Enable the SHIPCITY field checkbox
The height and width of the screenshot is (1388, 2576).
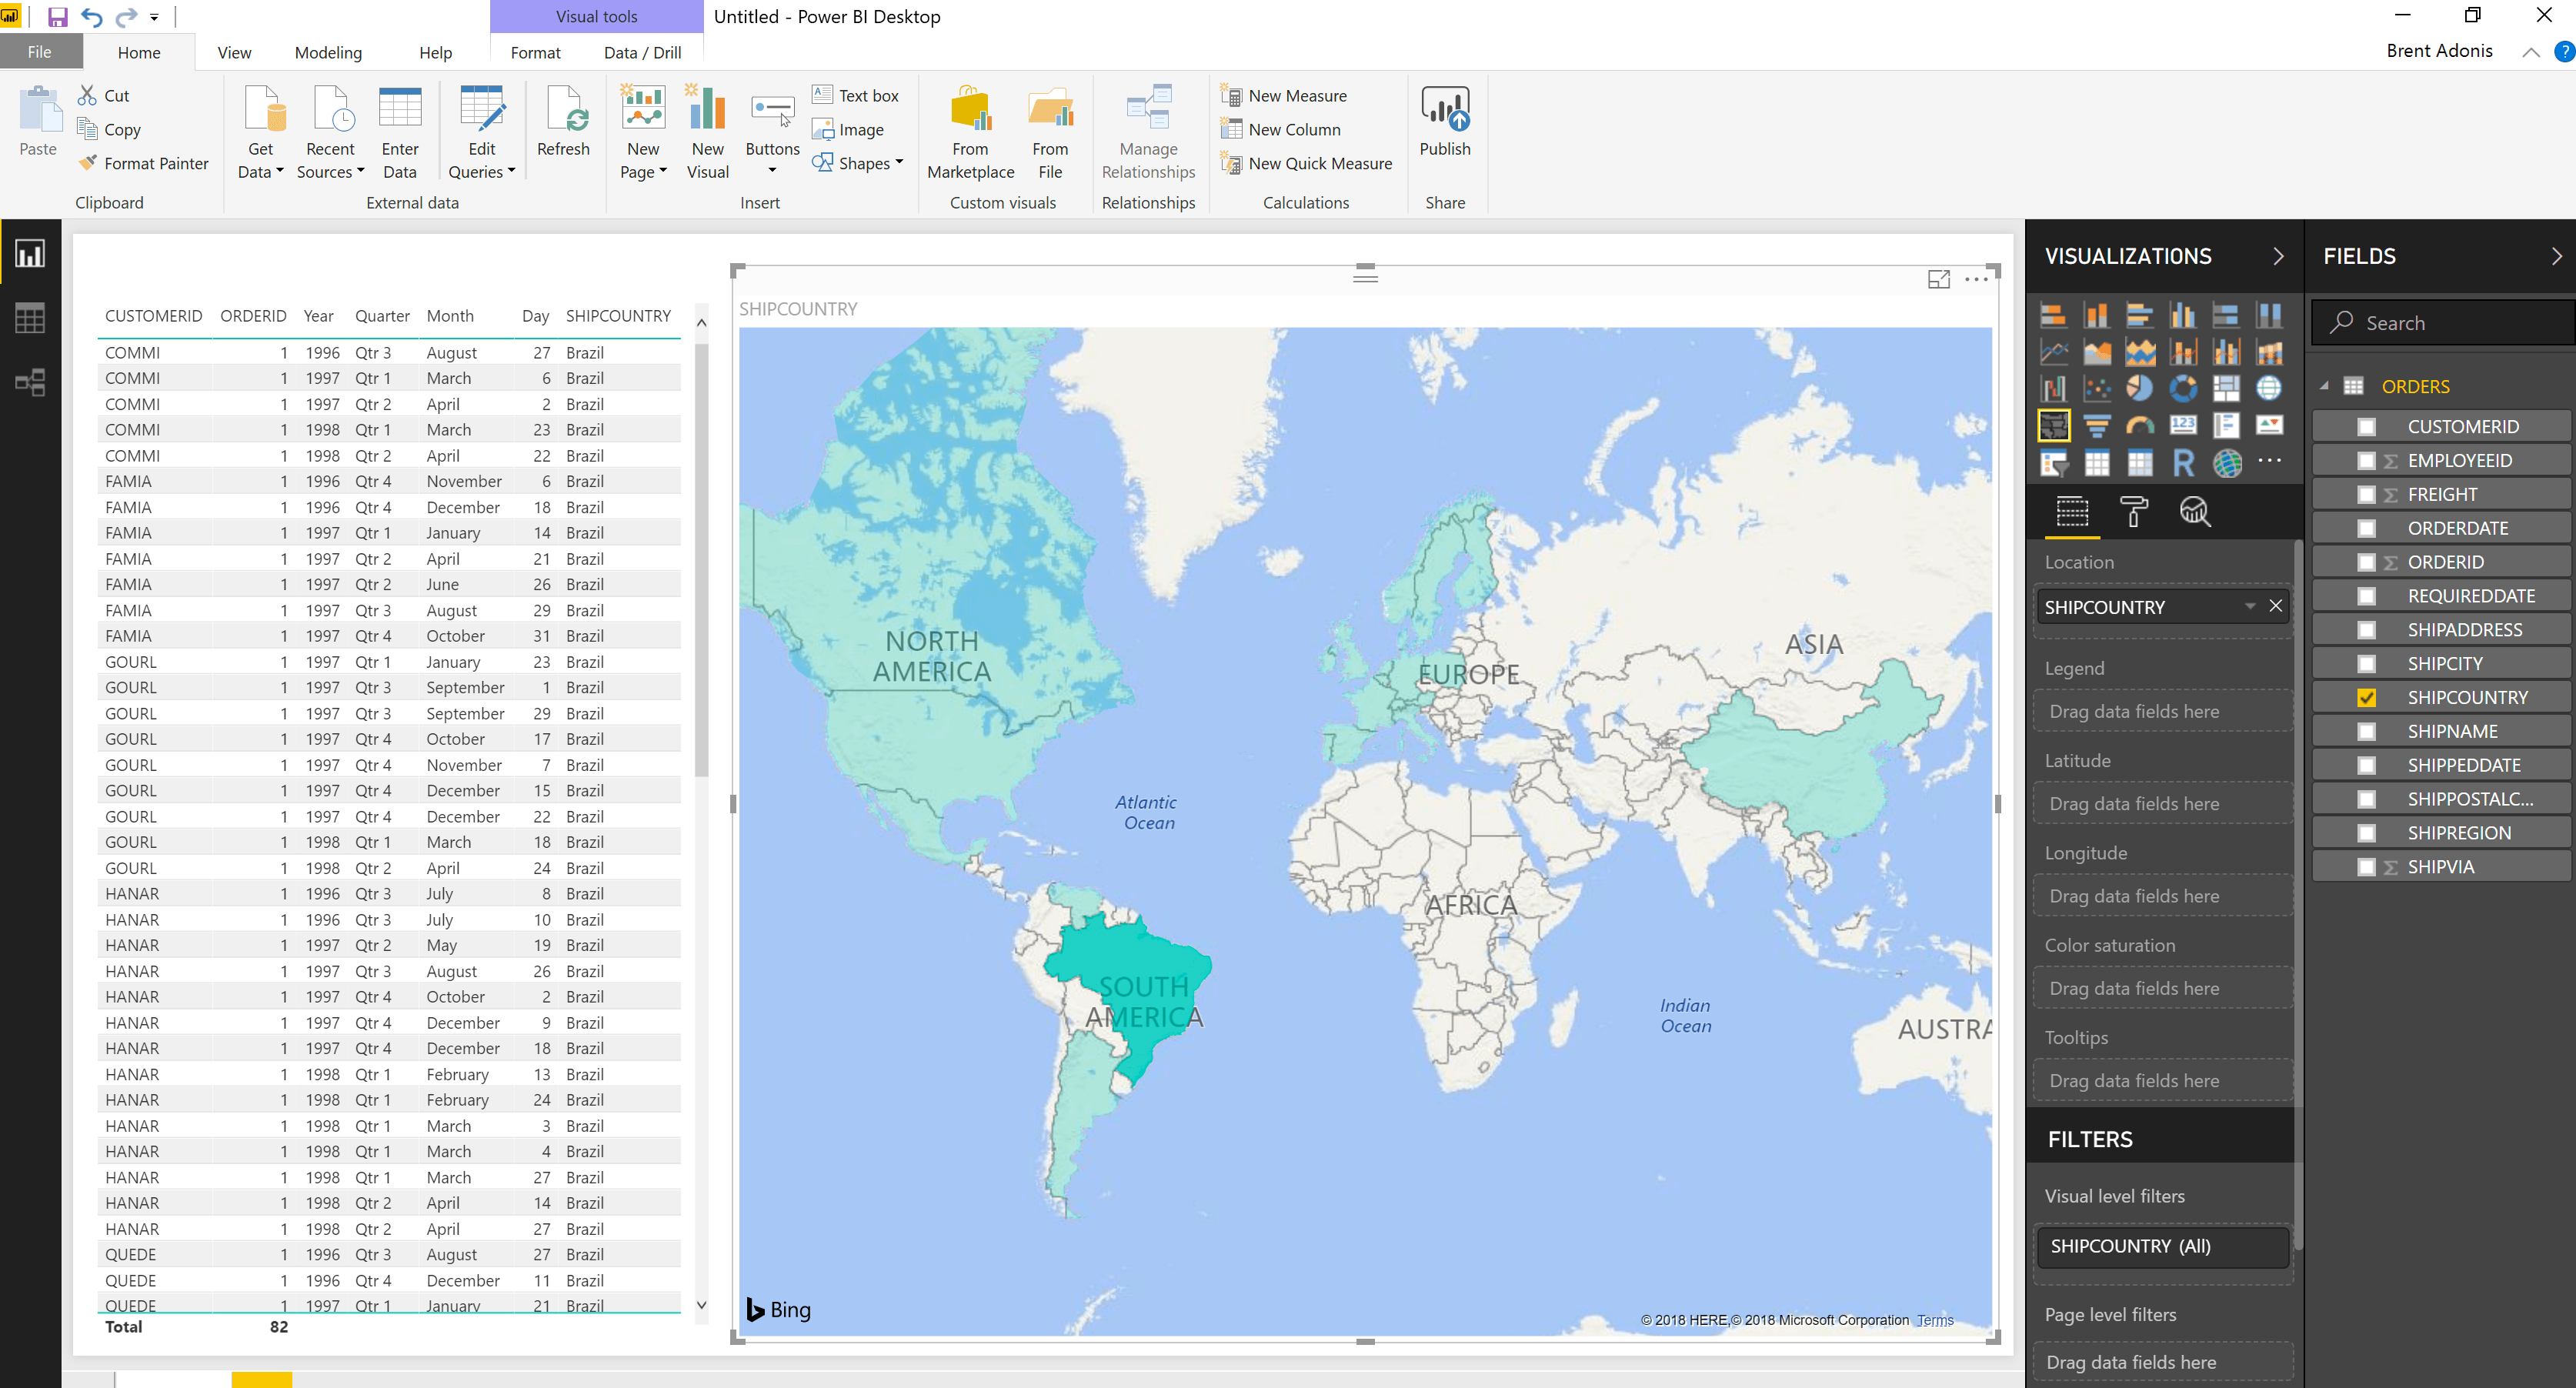coord(2366,662)
